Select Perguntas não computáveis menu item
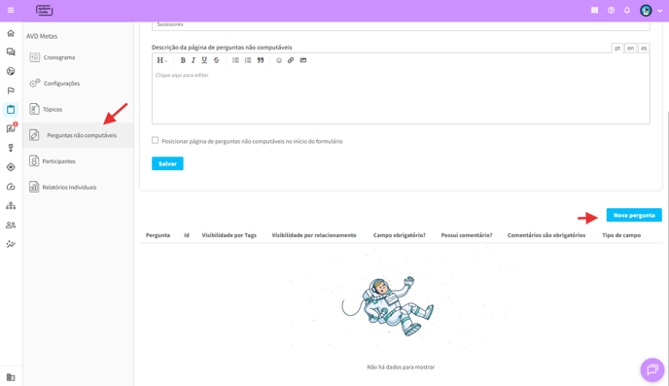This screenshot has width=669, height=386. tap(78, 135)
